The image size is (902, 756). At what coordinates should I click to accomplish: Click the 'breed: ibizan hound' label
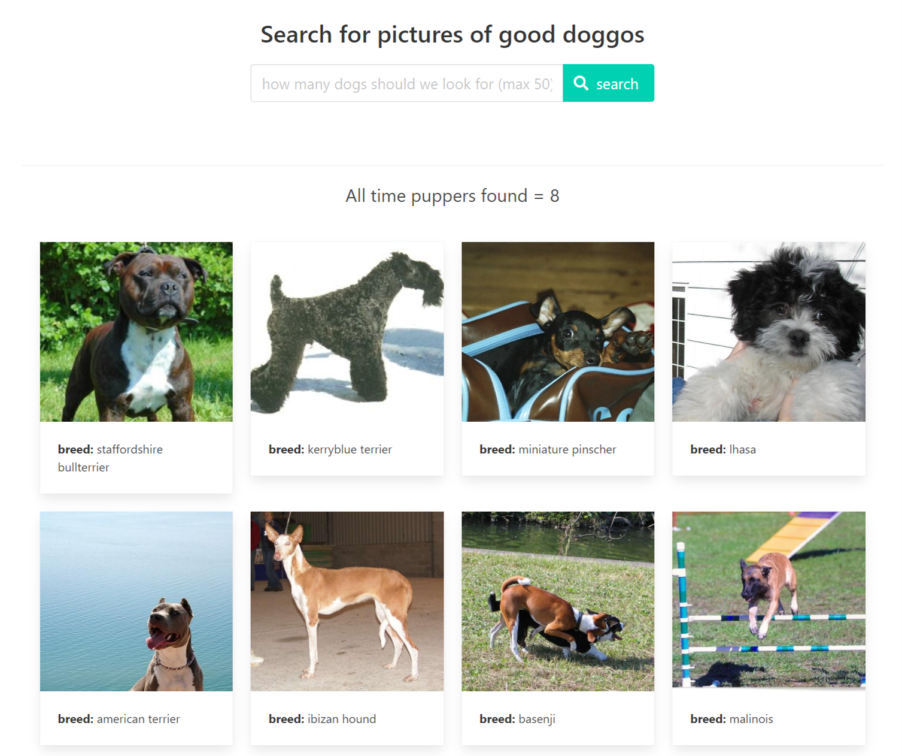323,719
